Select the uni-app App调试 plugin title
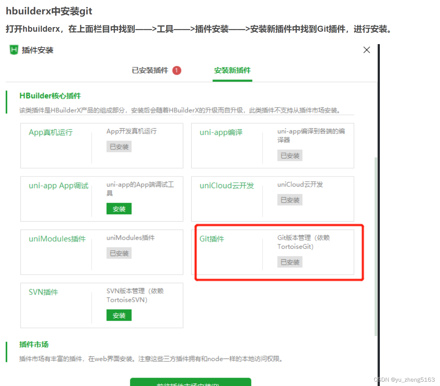This screenshot has width=440, height=386. (59, 186)
